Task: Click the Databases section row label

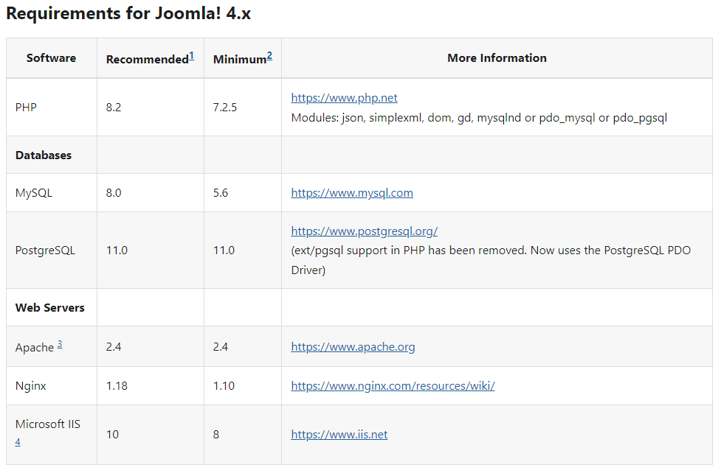Action: pos(44,155)
